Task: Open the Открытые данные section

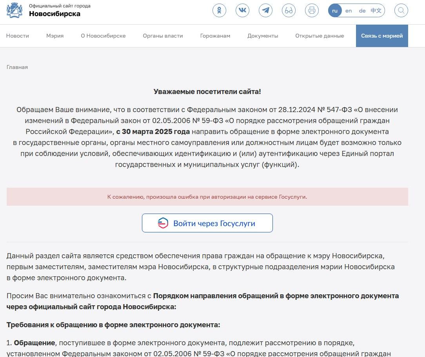Action: tap(320, 36)
